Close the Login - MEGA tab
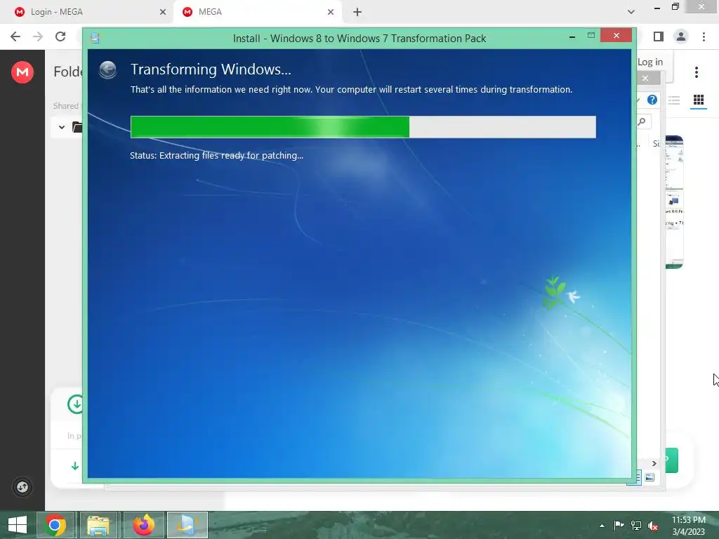 [163, 12]
